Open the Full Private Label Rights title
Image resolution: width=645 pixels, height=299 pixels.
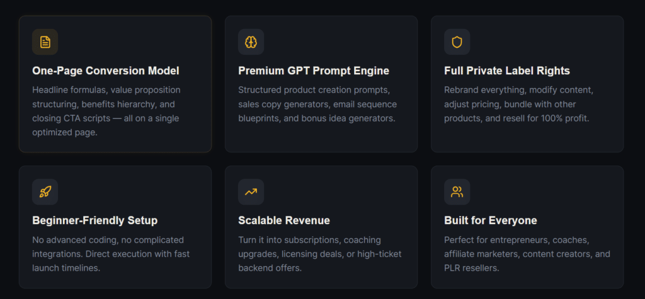tap(507, 71)
